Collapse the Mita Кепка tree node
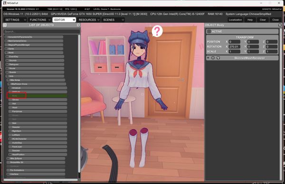 pyautogui.click(x=8, y=80)
